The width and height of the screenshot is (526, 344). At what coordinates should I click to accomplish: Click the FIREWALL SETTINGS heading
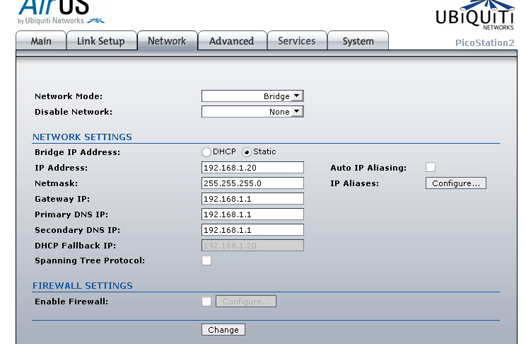tap(83, 285)
